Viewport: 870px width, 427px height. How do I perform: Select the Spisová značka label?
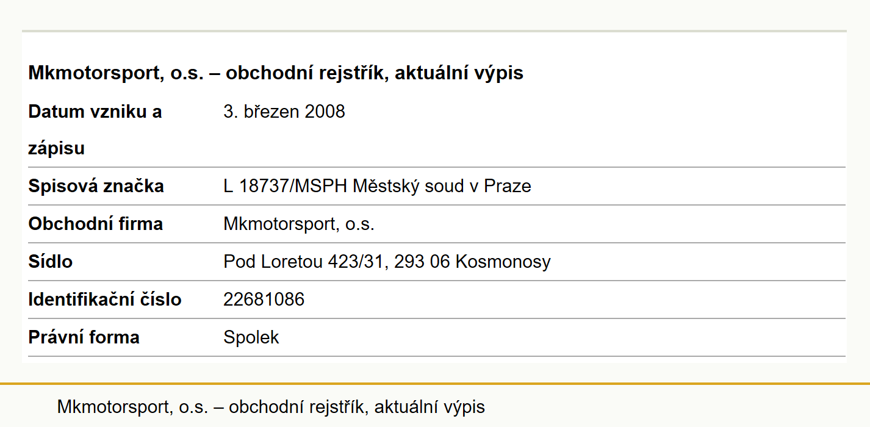coord(96,186)
